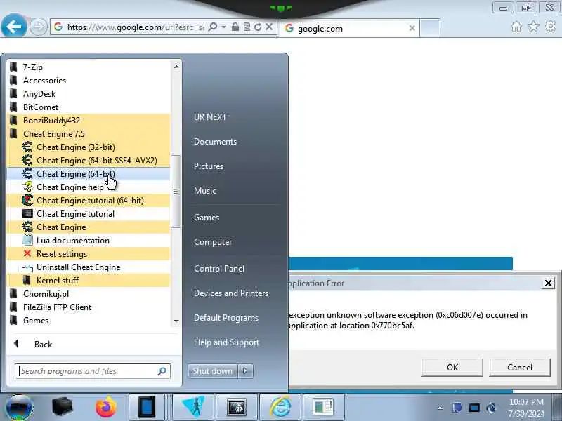Choose Uninstall Cheat Engine
Image resolution: width=562 pixels, height=421 pixels.
click(89, 267)
